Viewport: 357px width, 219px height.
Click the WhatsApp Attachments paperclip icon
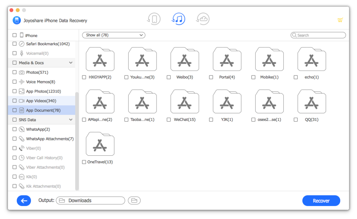22,139
